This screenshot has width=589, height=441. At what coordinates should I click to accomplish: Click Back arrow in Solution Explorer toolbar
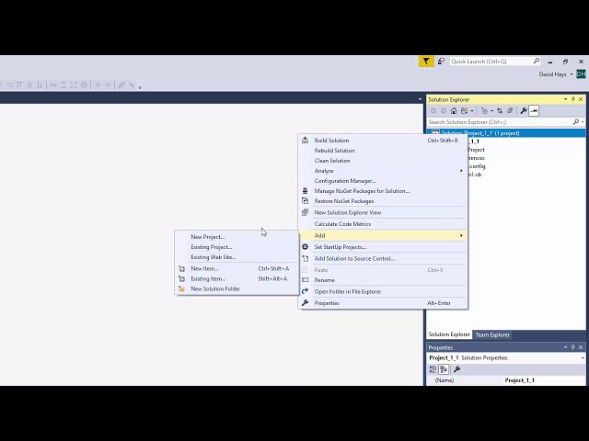(x=433, y=110)
